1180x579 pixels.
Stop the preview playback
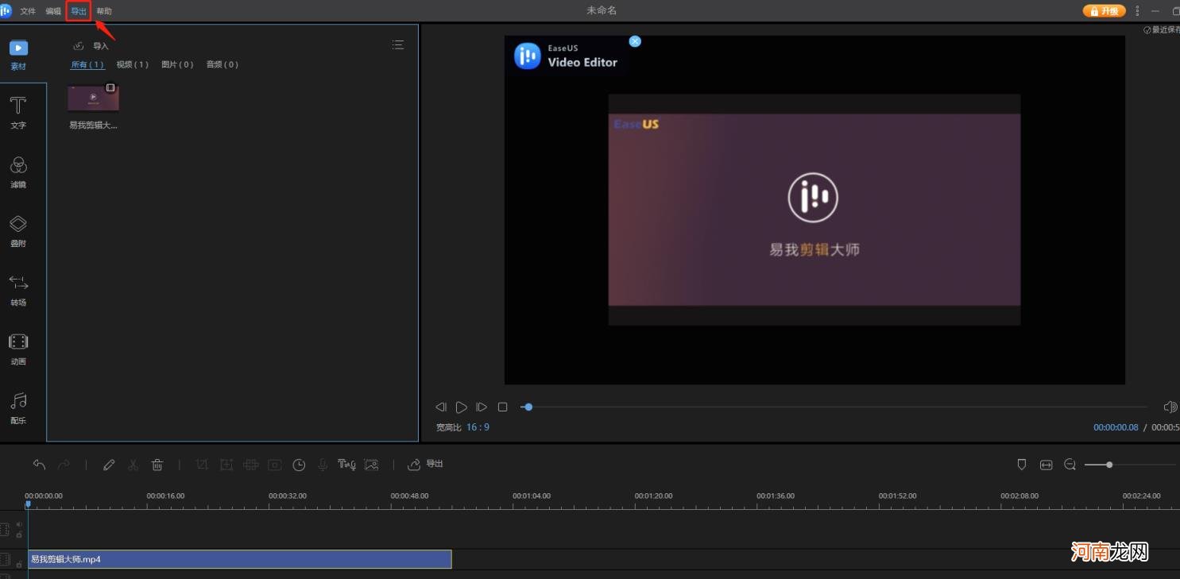point(502,407)
